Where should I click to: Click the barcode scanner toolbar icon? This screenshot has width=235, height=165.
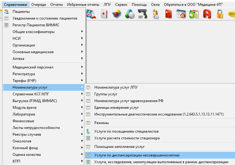point(143,14)
